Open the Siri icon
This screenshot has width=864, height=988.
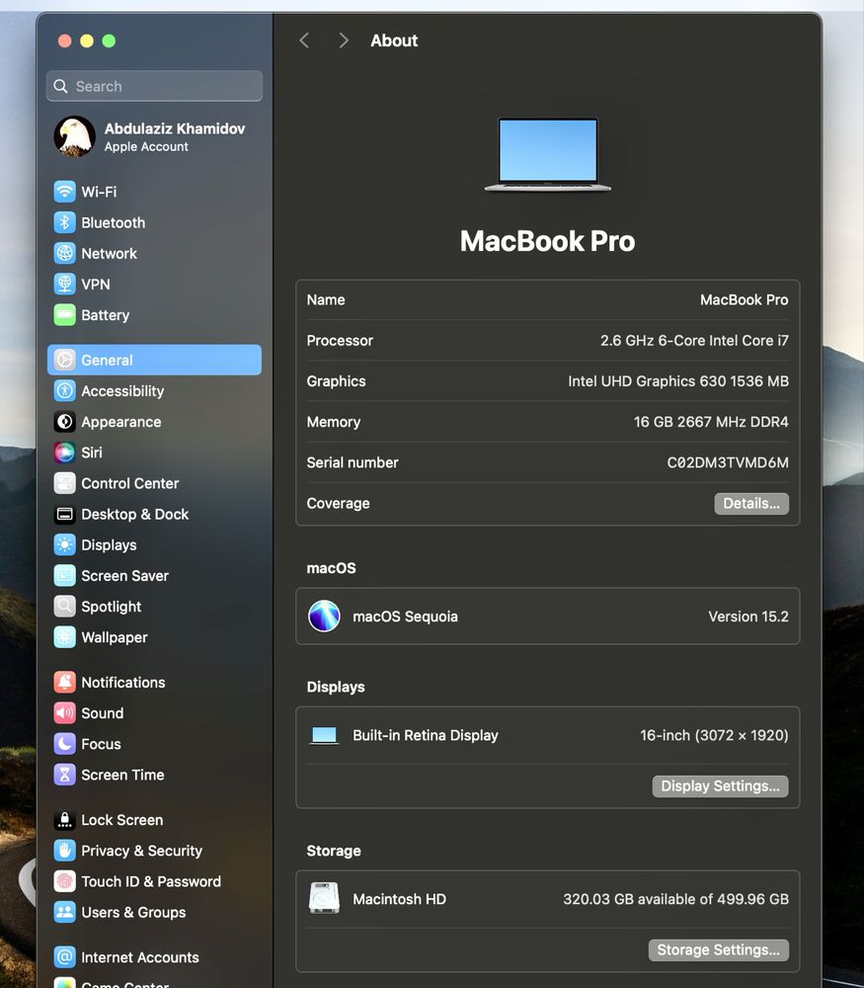64,453
